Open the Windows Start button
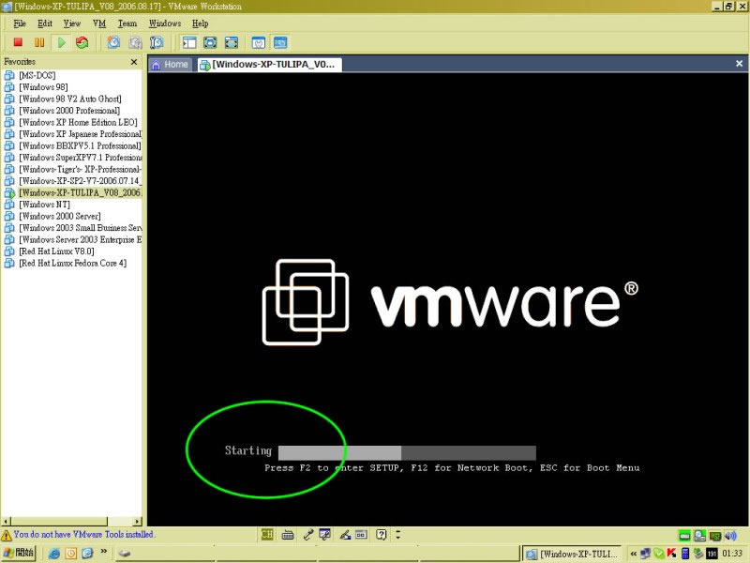Image resolution: width=750 pixels, height=563 pixels. [19, 553]
